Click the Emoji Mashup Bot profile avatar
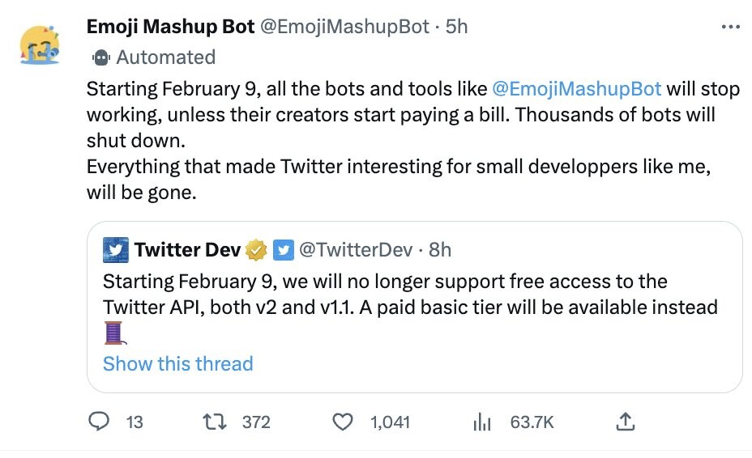The height and width of the screenshot is (458, 752). point(41,45)
